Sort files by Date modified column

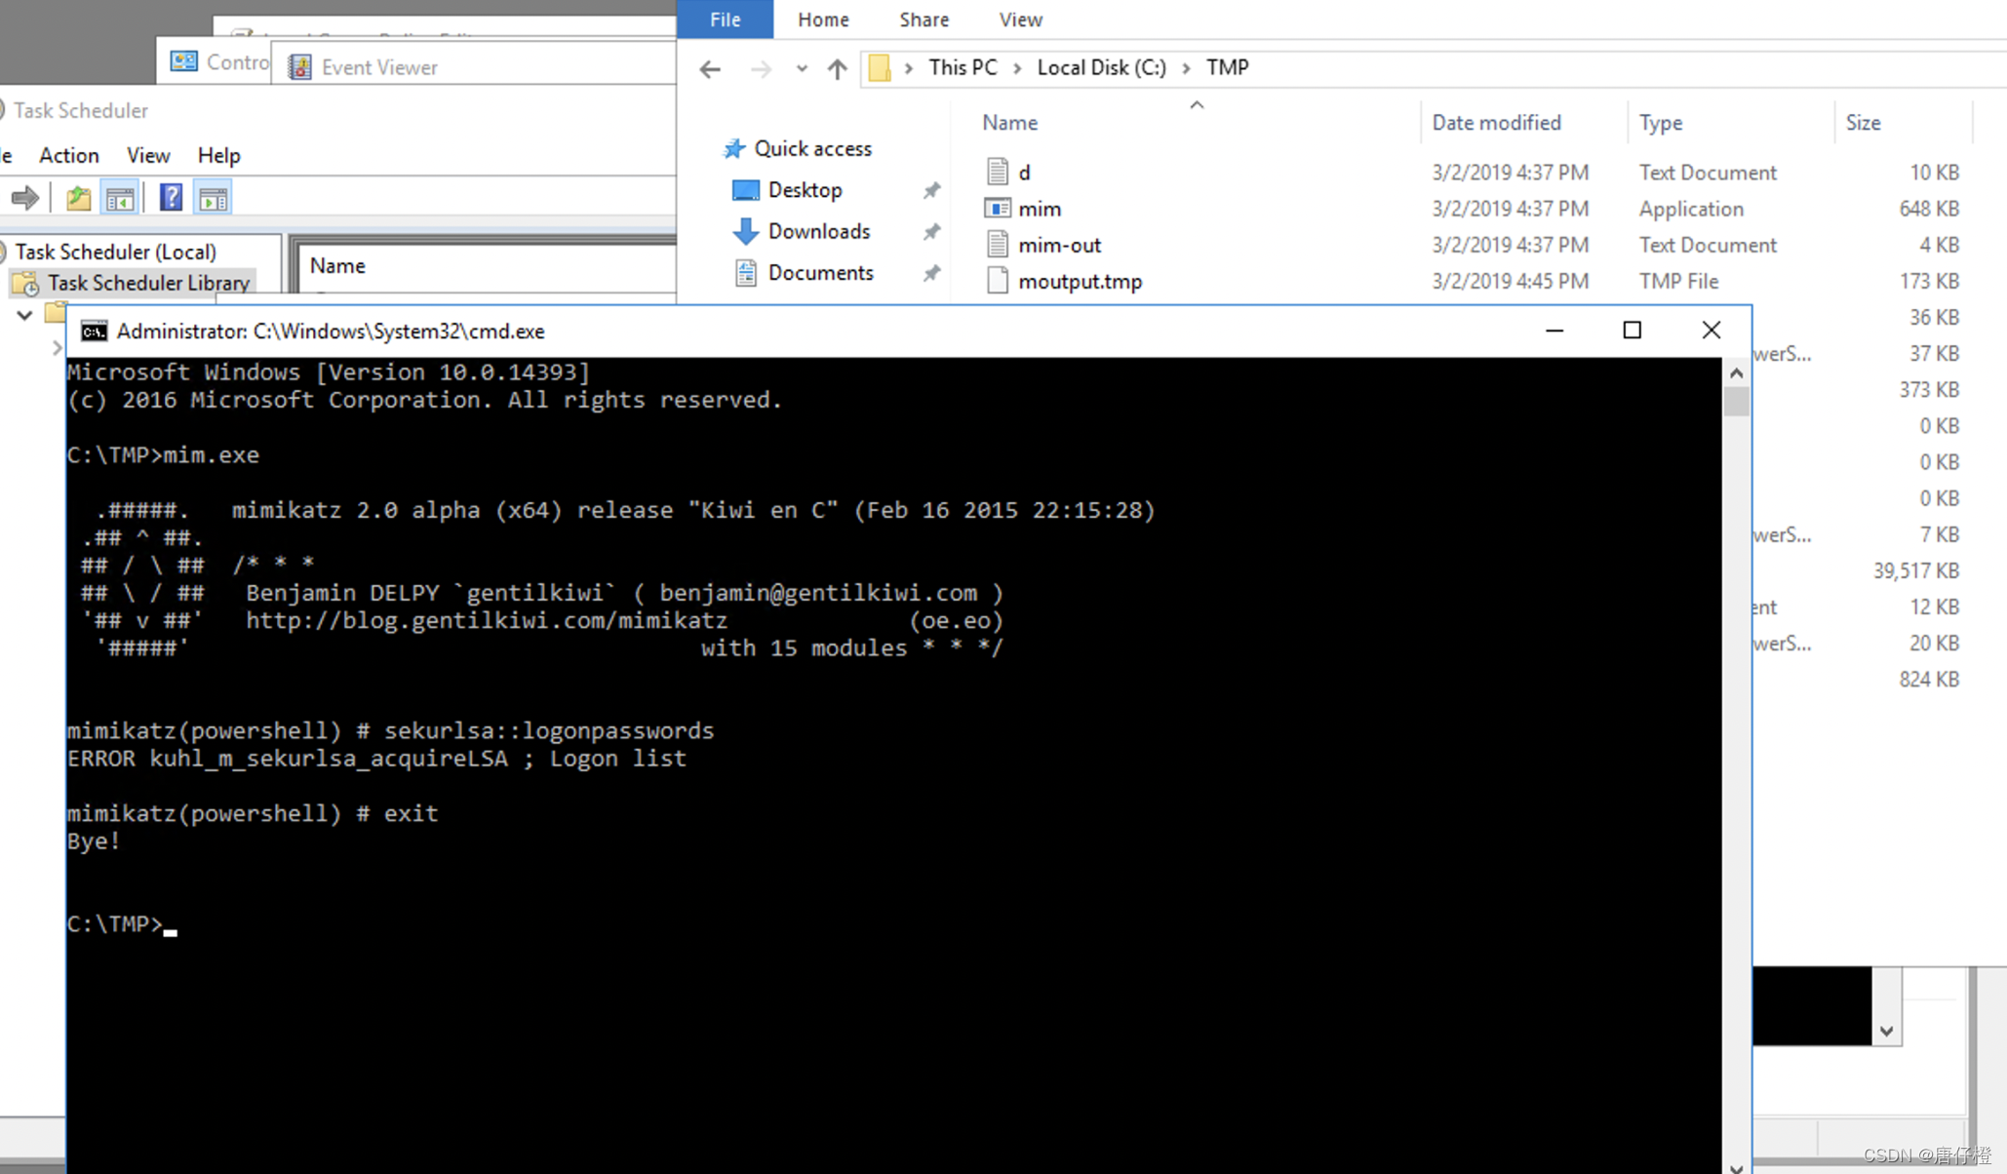1496,123
